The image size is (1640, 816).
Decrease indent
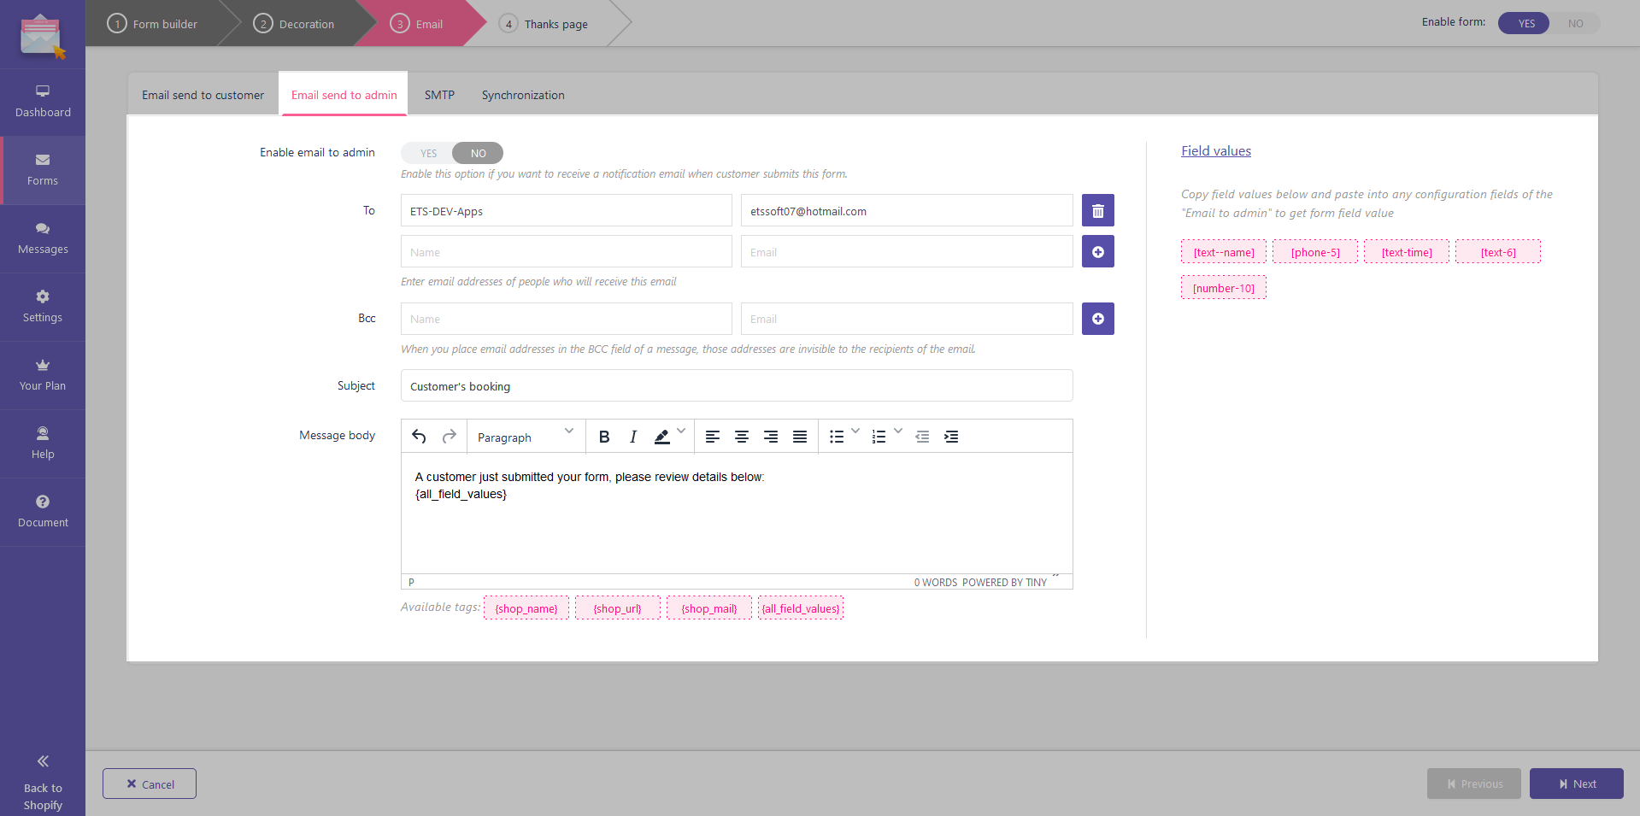pos(922,437)
